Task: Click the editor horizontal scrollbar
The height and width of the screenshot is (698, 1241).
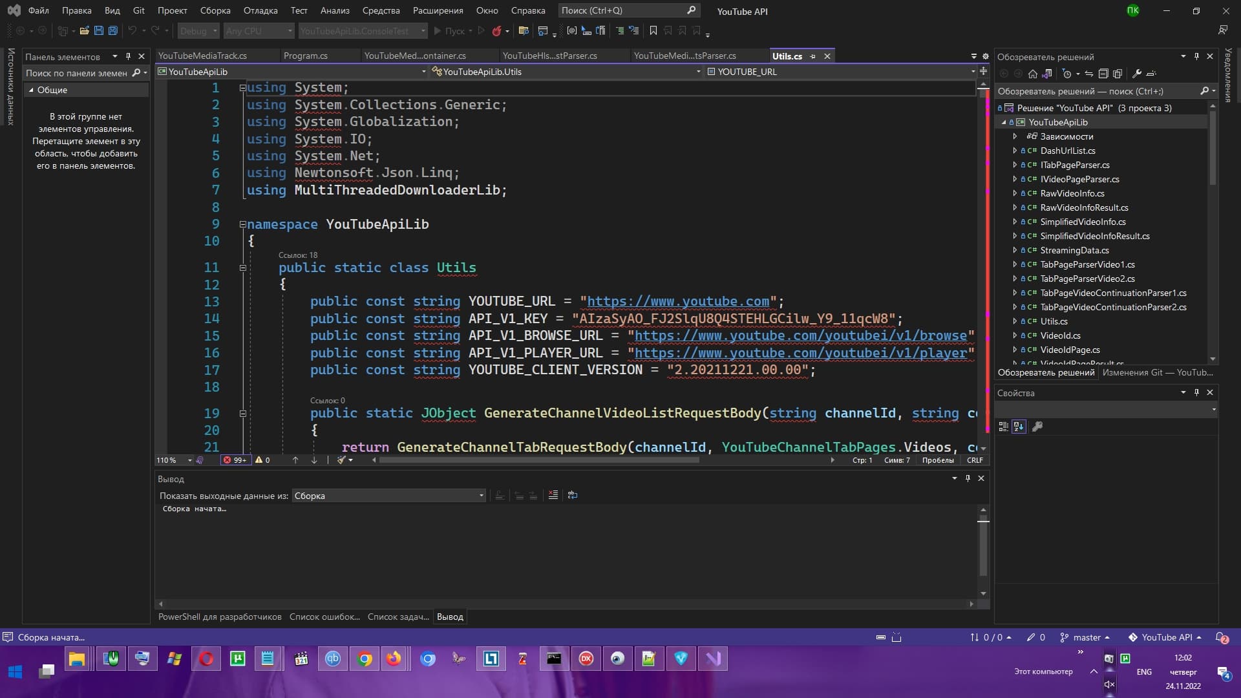Action: (539, 460)
